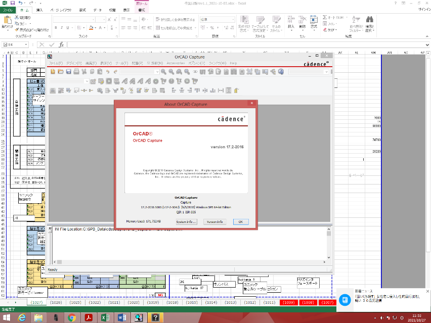Screen dimensions: 431x323
Task: Click the Excel 切り取り (Cut) button
Action: 23,18
